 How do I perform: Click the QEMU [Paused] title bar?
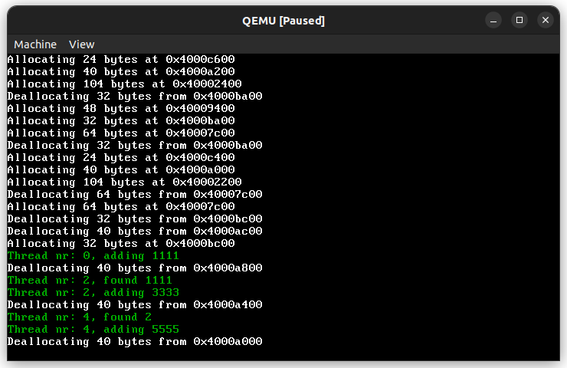click(x=283, y=21)
